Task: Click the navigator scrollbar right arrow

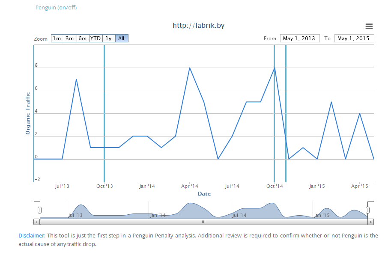Action: [371, 222]
